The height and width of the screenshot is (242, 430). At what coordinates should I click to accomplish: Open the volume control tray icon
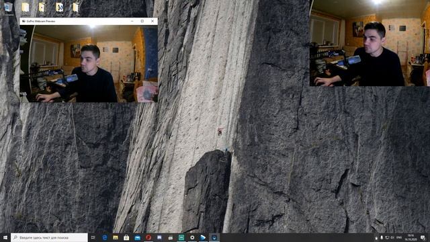392,237
